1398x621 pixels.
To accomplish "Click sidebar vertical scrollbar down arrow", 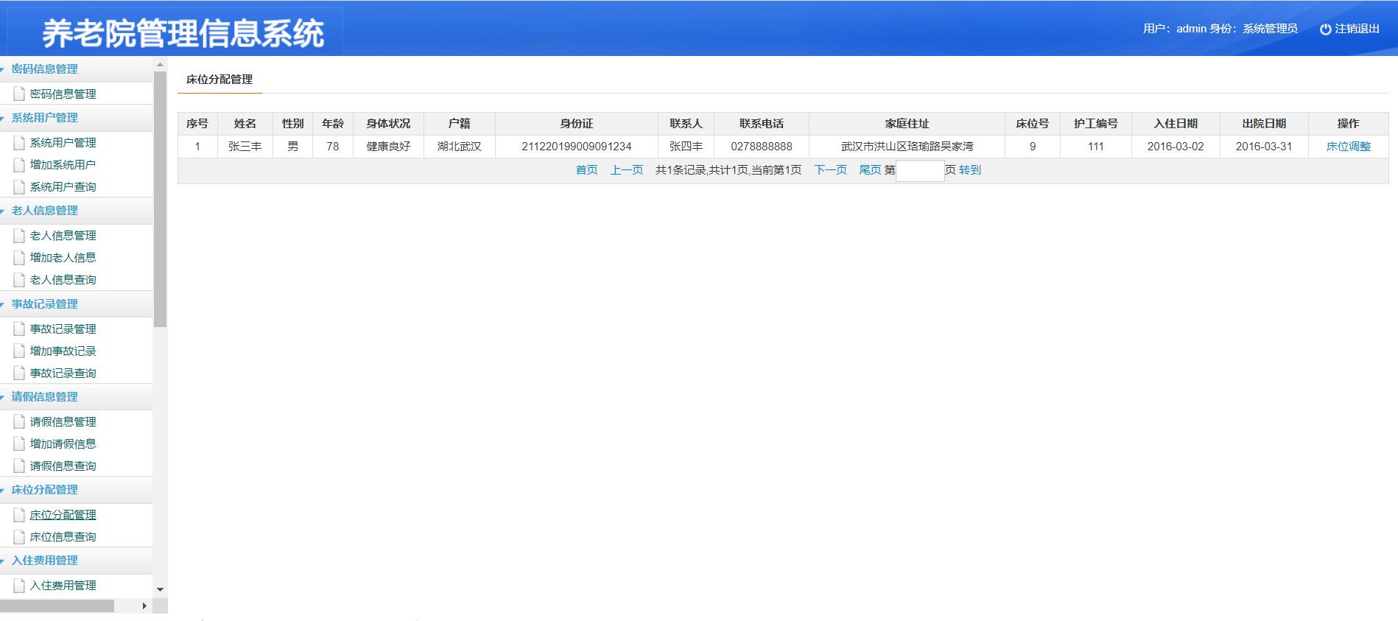I will (x=160, y=589).
